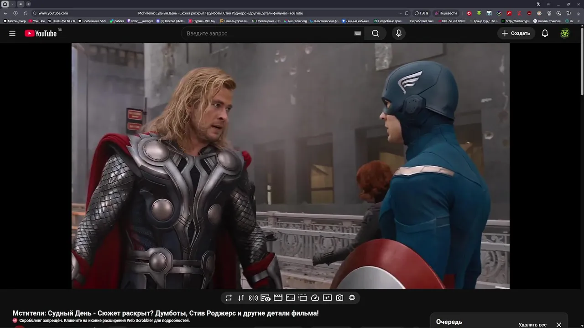Open the 'работа' bookmark
The width and height of the screenshot is (584, 328).
point(117,21)
